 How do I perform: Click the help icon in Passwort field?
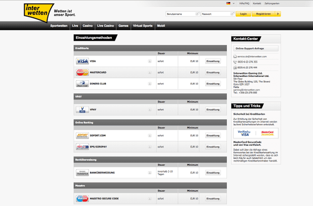(x=232, y=14)
